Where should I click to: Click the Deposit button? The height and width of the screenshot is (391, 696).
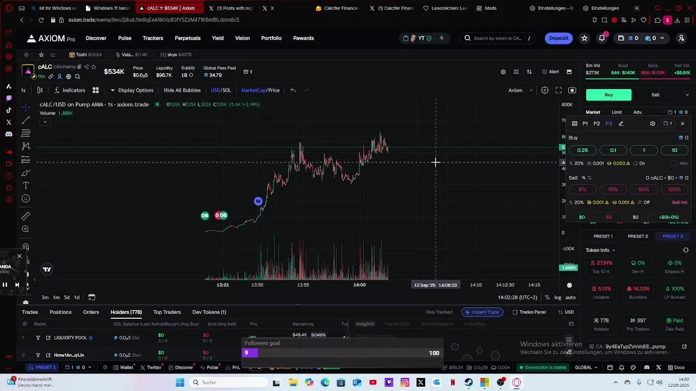tap(559, 38)
